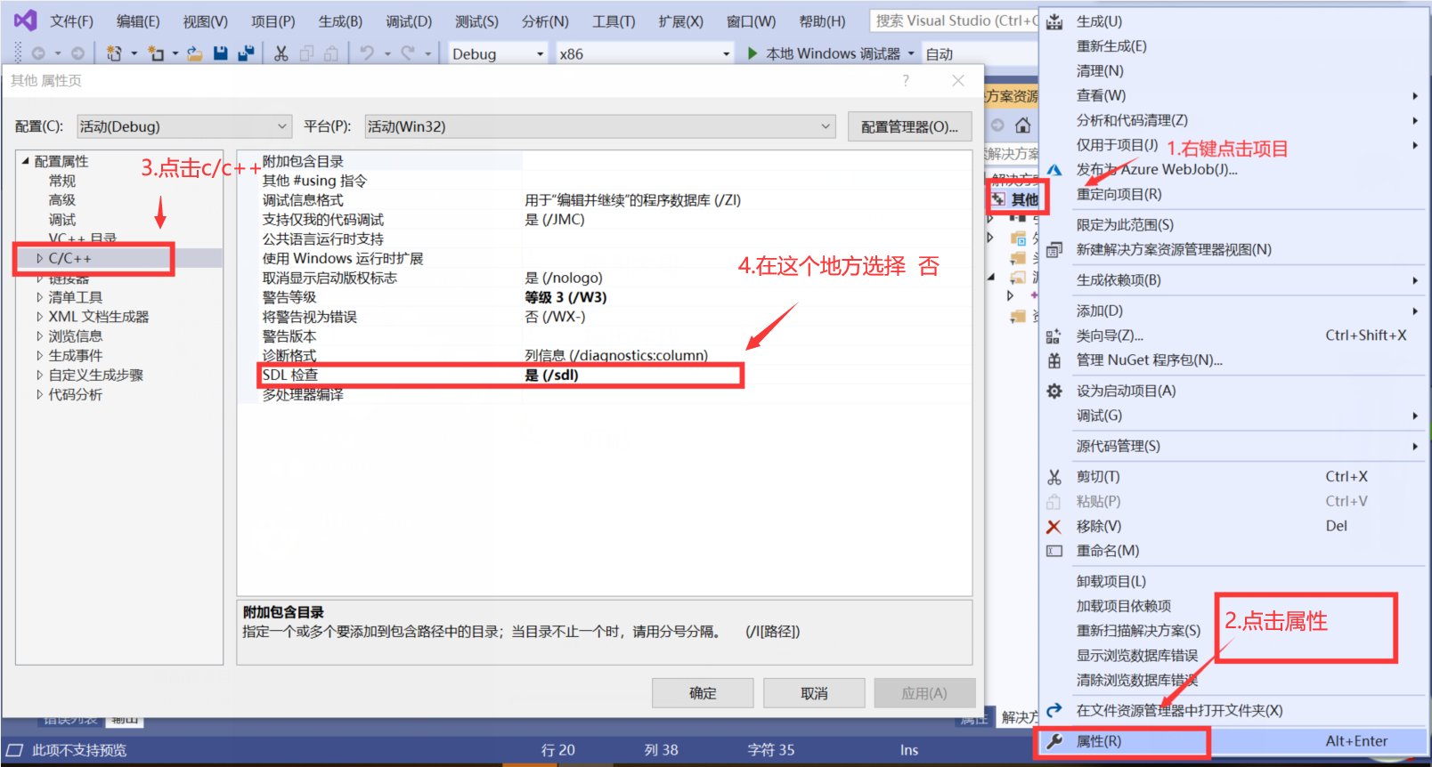The height and width of the screenshot is (767, 1432).
Task: Click the 搜索 Visual Studio search box
Action: tap(954, 20)
